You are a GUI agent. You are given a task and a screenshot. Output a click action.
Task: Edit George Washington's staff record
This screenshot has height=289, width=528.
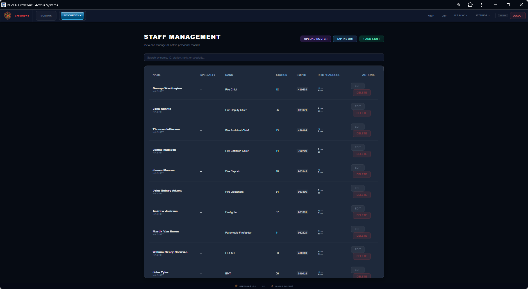tap(358, 86)
